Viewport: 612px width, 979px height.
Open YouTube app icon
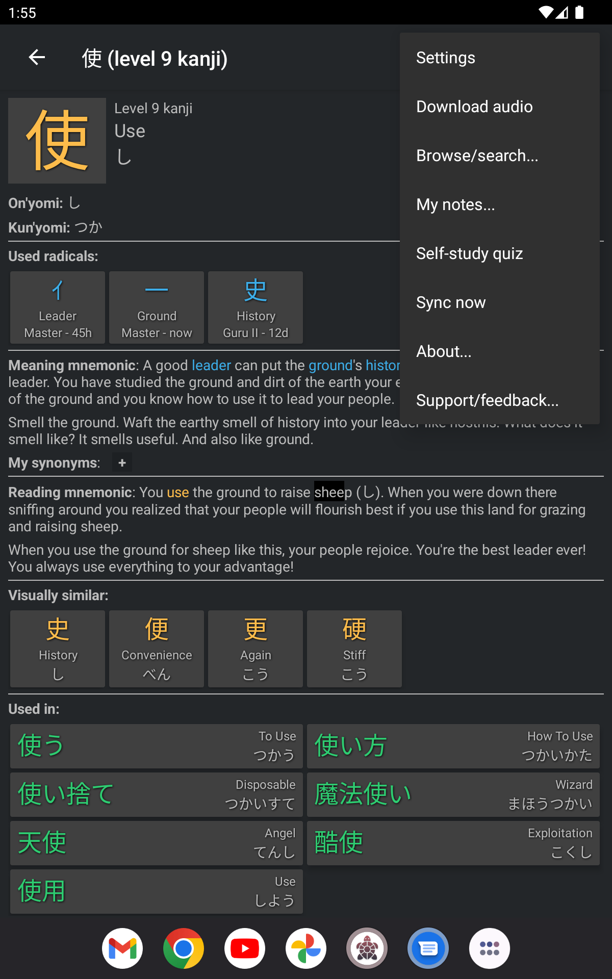245,948
